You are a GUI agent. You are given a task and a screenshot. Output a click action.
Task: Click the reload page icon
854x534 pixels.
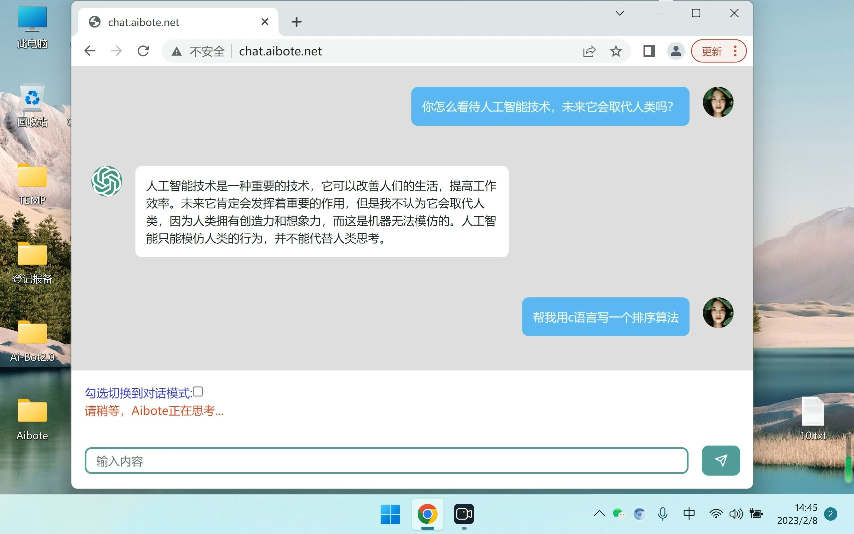point(143,51)
